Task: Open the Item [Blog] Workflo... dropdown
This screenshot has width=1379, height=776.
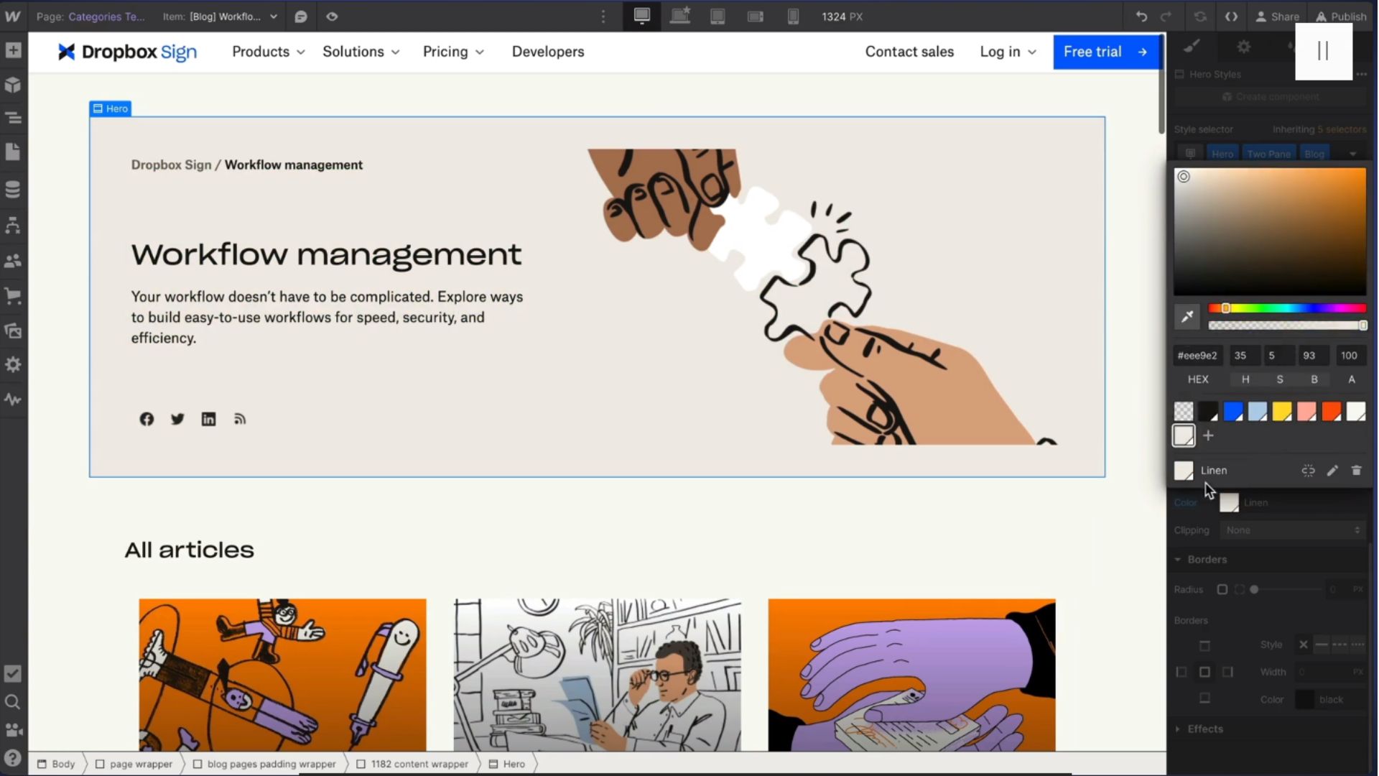Action: pyautogui.click(x=220, y=17)
